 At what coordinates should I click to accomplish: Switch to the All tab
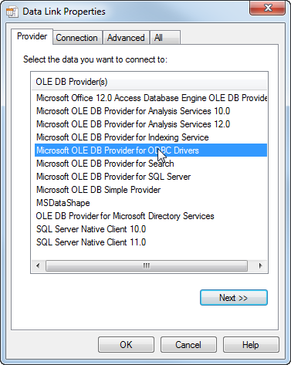pyautogui.click(x=165, y=38)
